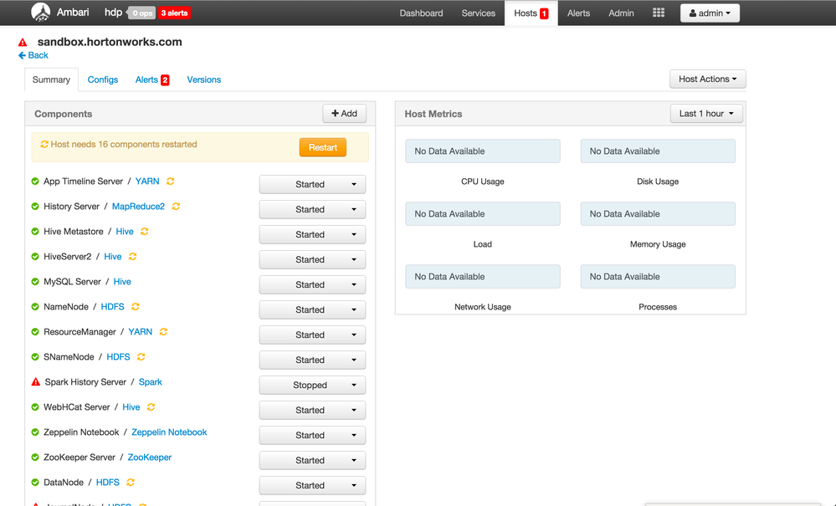
Task: Open History Server Started dropdown
Action: coord(312,209)
